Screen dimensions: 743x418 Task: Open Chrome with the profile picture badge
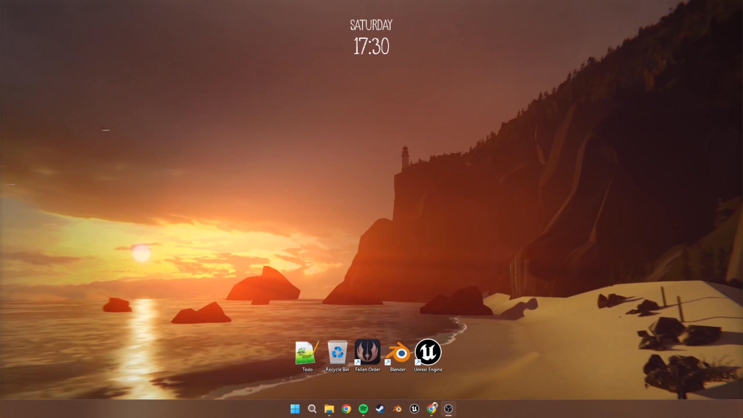point(431,409)
